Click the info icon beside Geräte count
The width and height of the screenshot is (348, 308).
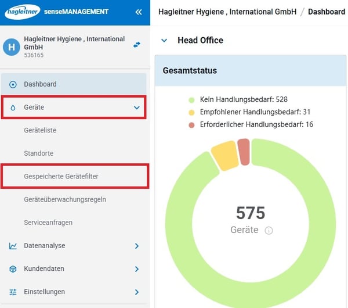pyautogui.click(x=269, y=230)
